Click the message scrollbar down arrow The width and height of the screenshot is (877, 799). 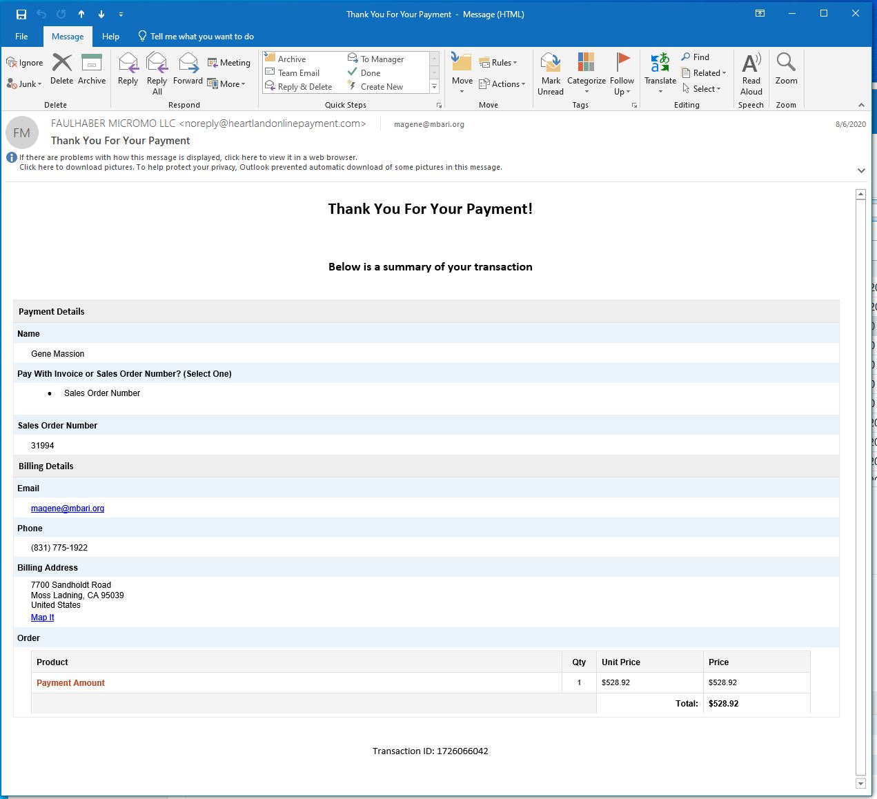click(860, 784)
